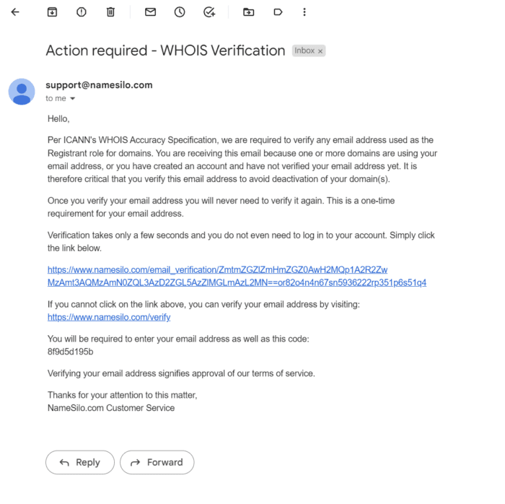The height and width of the screenshot is (504, 505).
Task: Expand recipient details next to "to me"
Action: [73, 99]
